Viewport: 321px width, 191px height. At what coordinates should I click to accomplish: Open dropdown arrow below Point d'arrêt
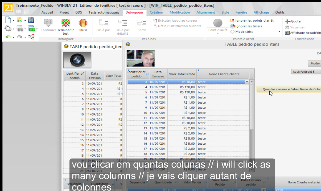[x=218, y=34]
